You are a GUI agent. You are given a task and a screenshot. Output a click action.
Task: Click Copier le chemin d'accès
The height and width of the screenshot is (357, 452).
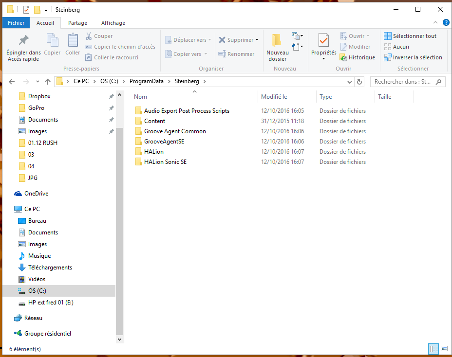(x=120, y=47)
